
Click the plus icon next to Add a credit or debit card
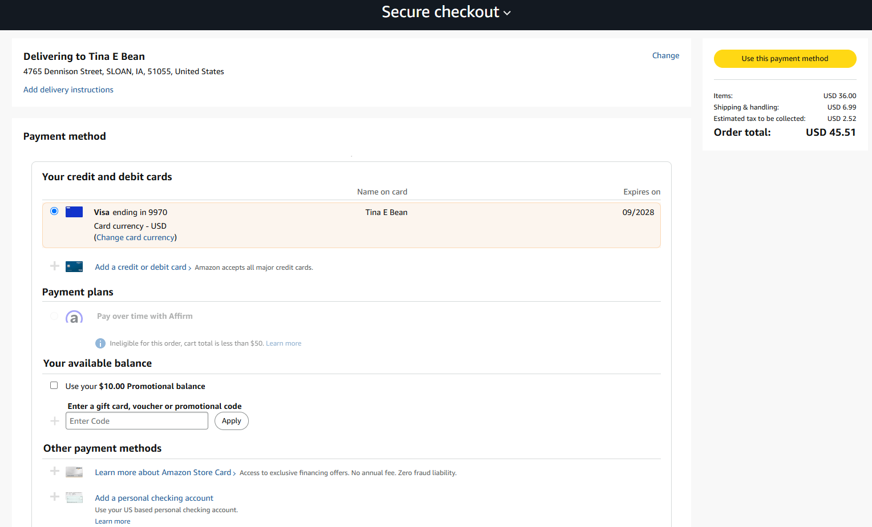click(55, 266)
